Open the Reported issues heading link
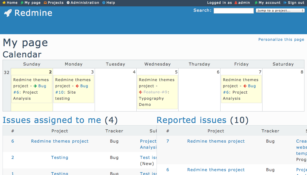The width and height of the screenshot is (307, 175). click(x=192, y=120)
